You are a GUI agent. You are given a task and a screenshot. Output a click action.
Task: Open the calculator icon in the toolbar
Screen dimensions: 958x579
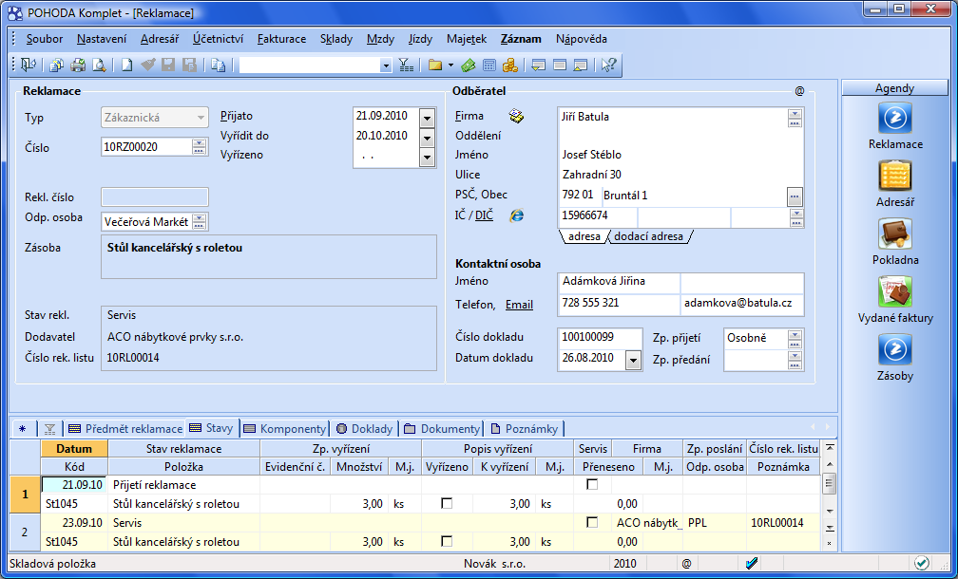click(x=489, y=65)
